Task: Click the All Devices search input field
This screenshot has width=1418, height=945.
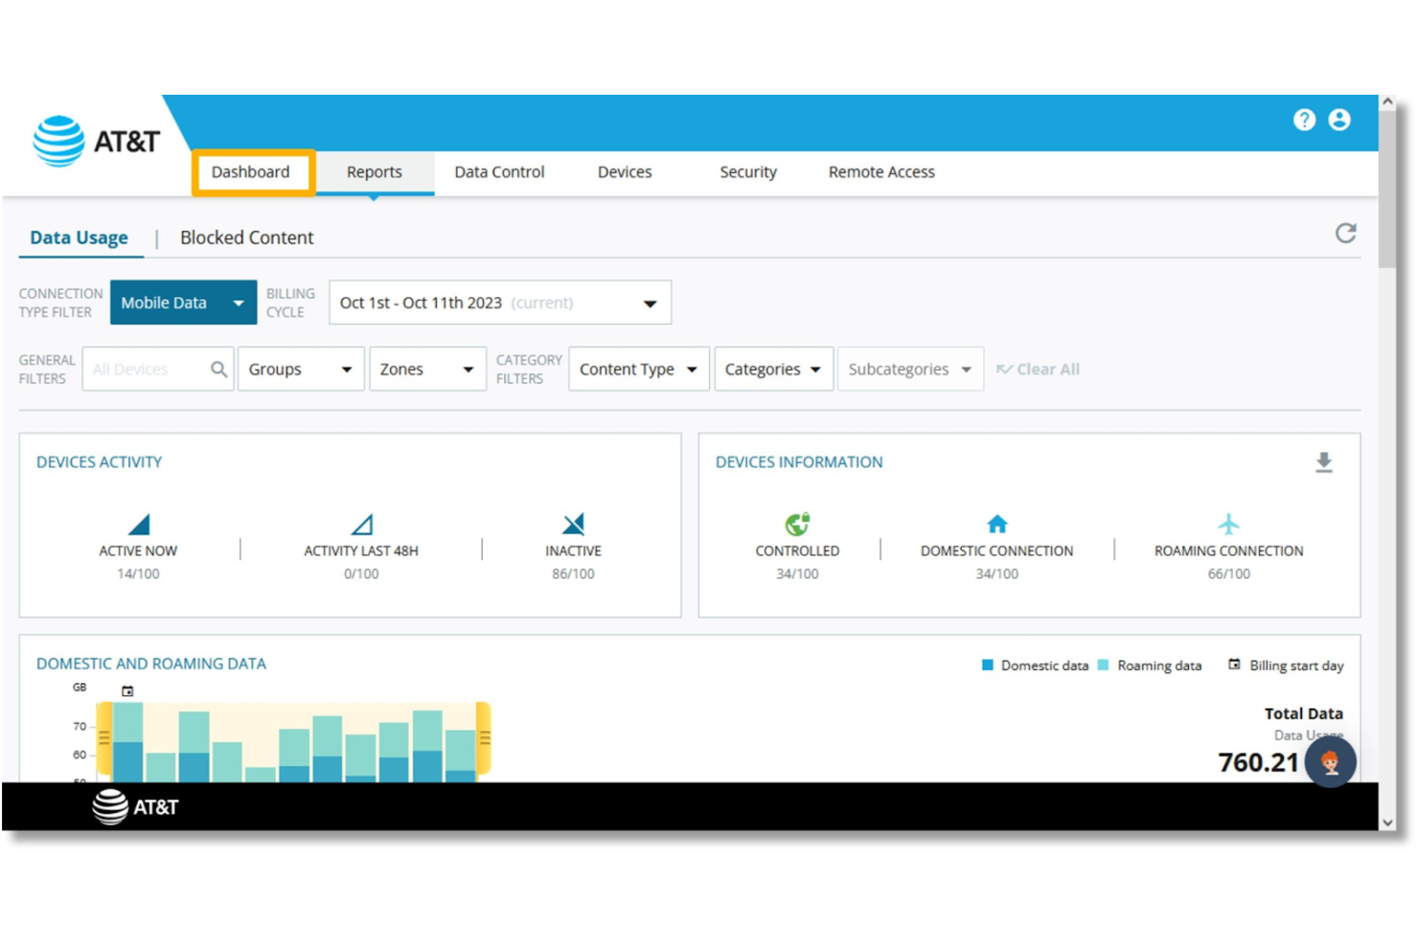Action: coord(144,369)
